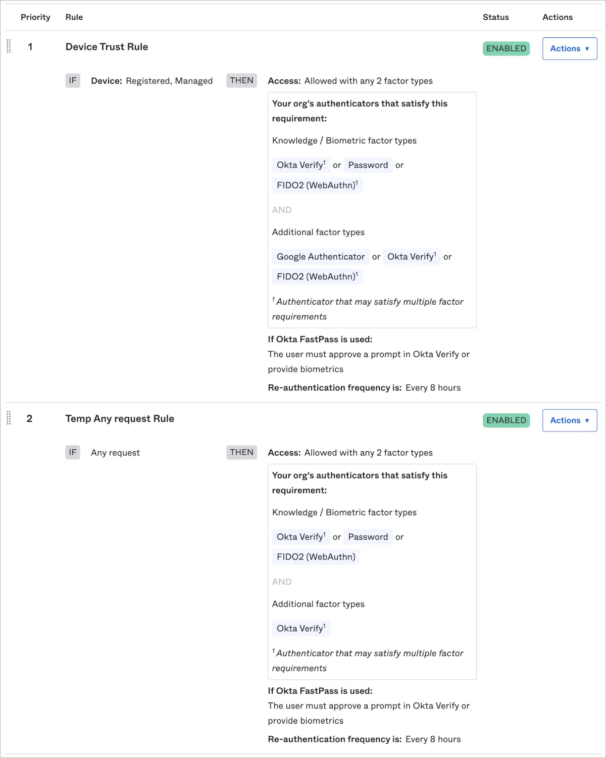Click the THEN badge in Temp Any request Rule

[241, 453]
